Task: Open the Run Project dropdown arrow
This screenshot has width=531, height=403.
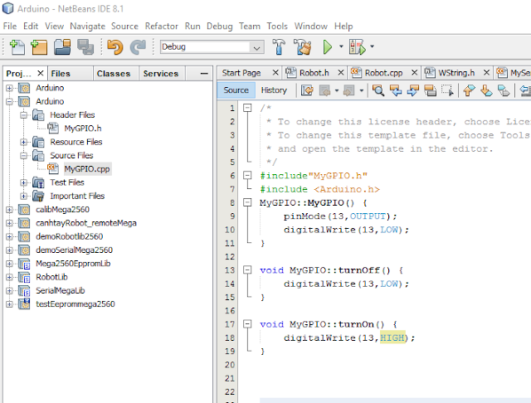Action: pos(341,46)
